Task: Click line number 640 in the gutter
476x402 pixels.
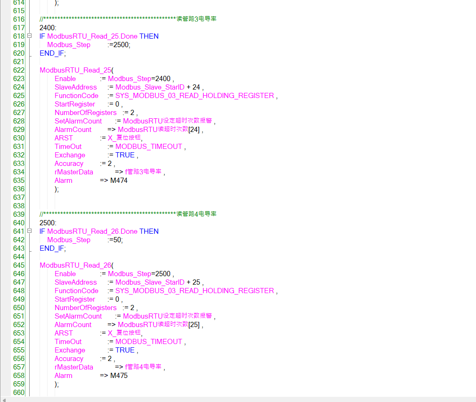Action: point(18,223)
